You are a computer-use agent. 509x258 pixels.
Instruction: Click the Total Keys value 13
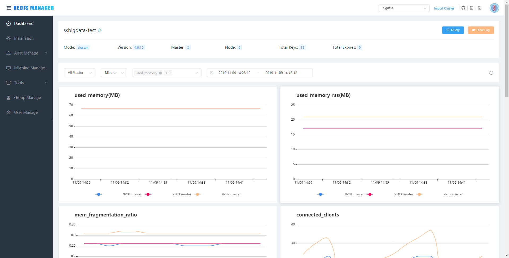coord(302,48)
